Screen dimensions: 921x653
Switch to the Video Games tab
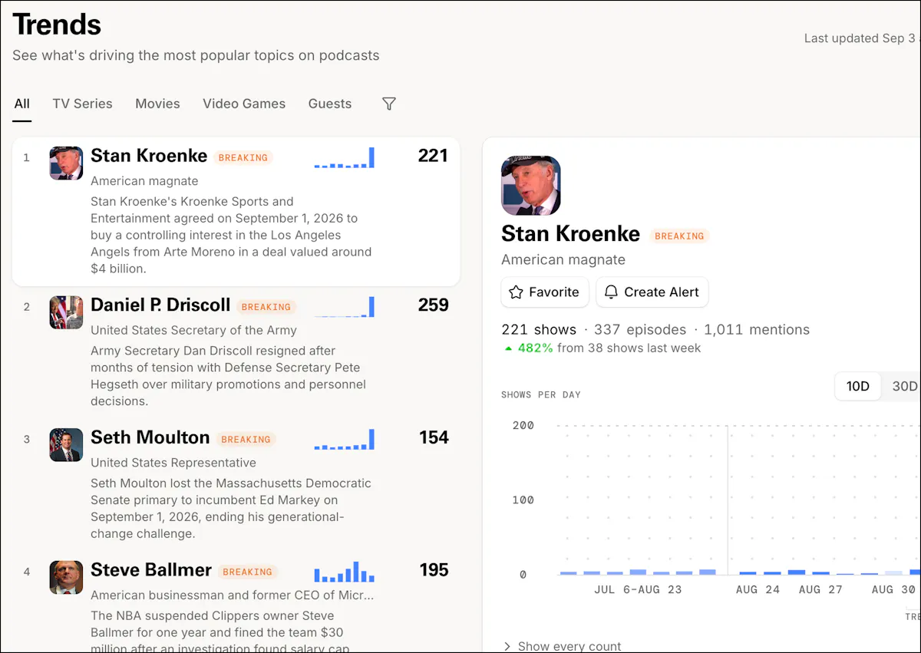tap(244, 104)
